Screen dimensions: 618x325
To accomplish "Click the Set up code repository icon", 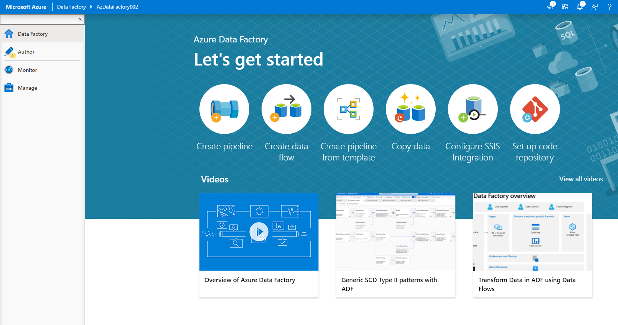I will [x=535, y=109].
